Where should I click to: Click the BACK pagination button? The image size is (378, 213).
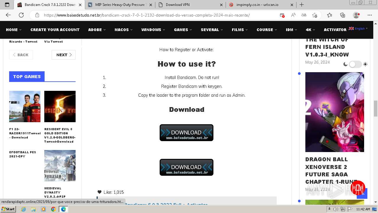pyautogui.click(x=21, y=55)
